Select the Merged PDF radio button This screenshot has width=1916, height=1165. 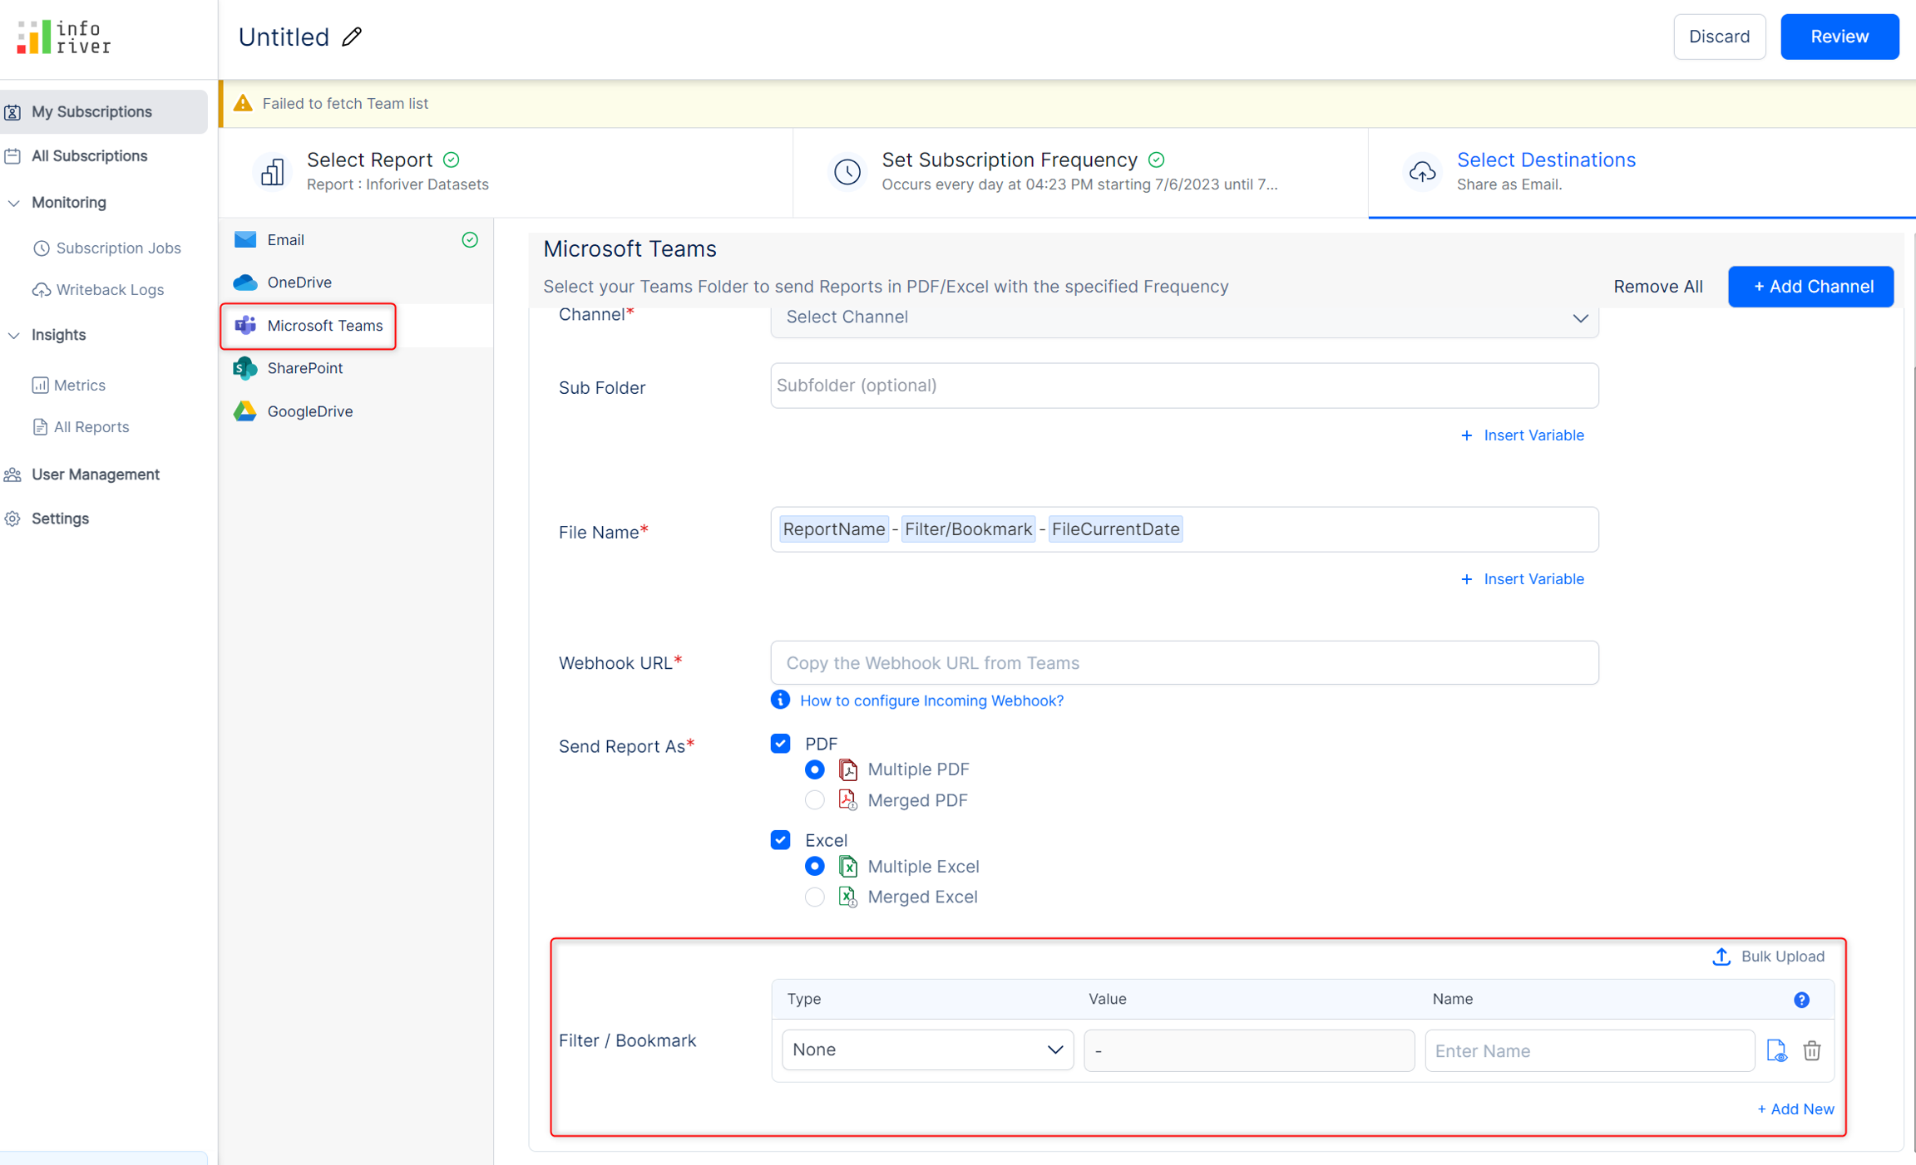click(814, 799)
